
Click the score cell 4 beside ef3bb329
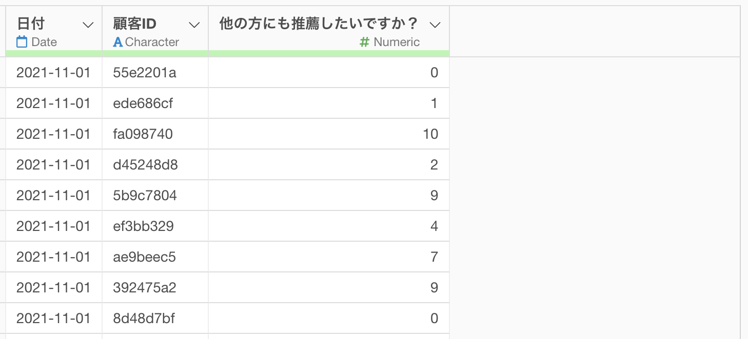(329, 226)
